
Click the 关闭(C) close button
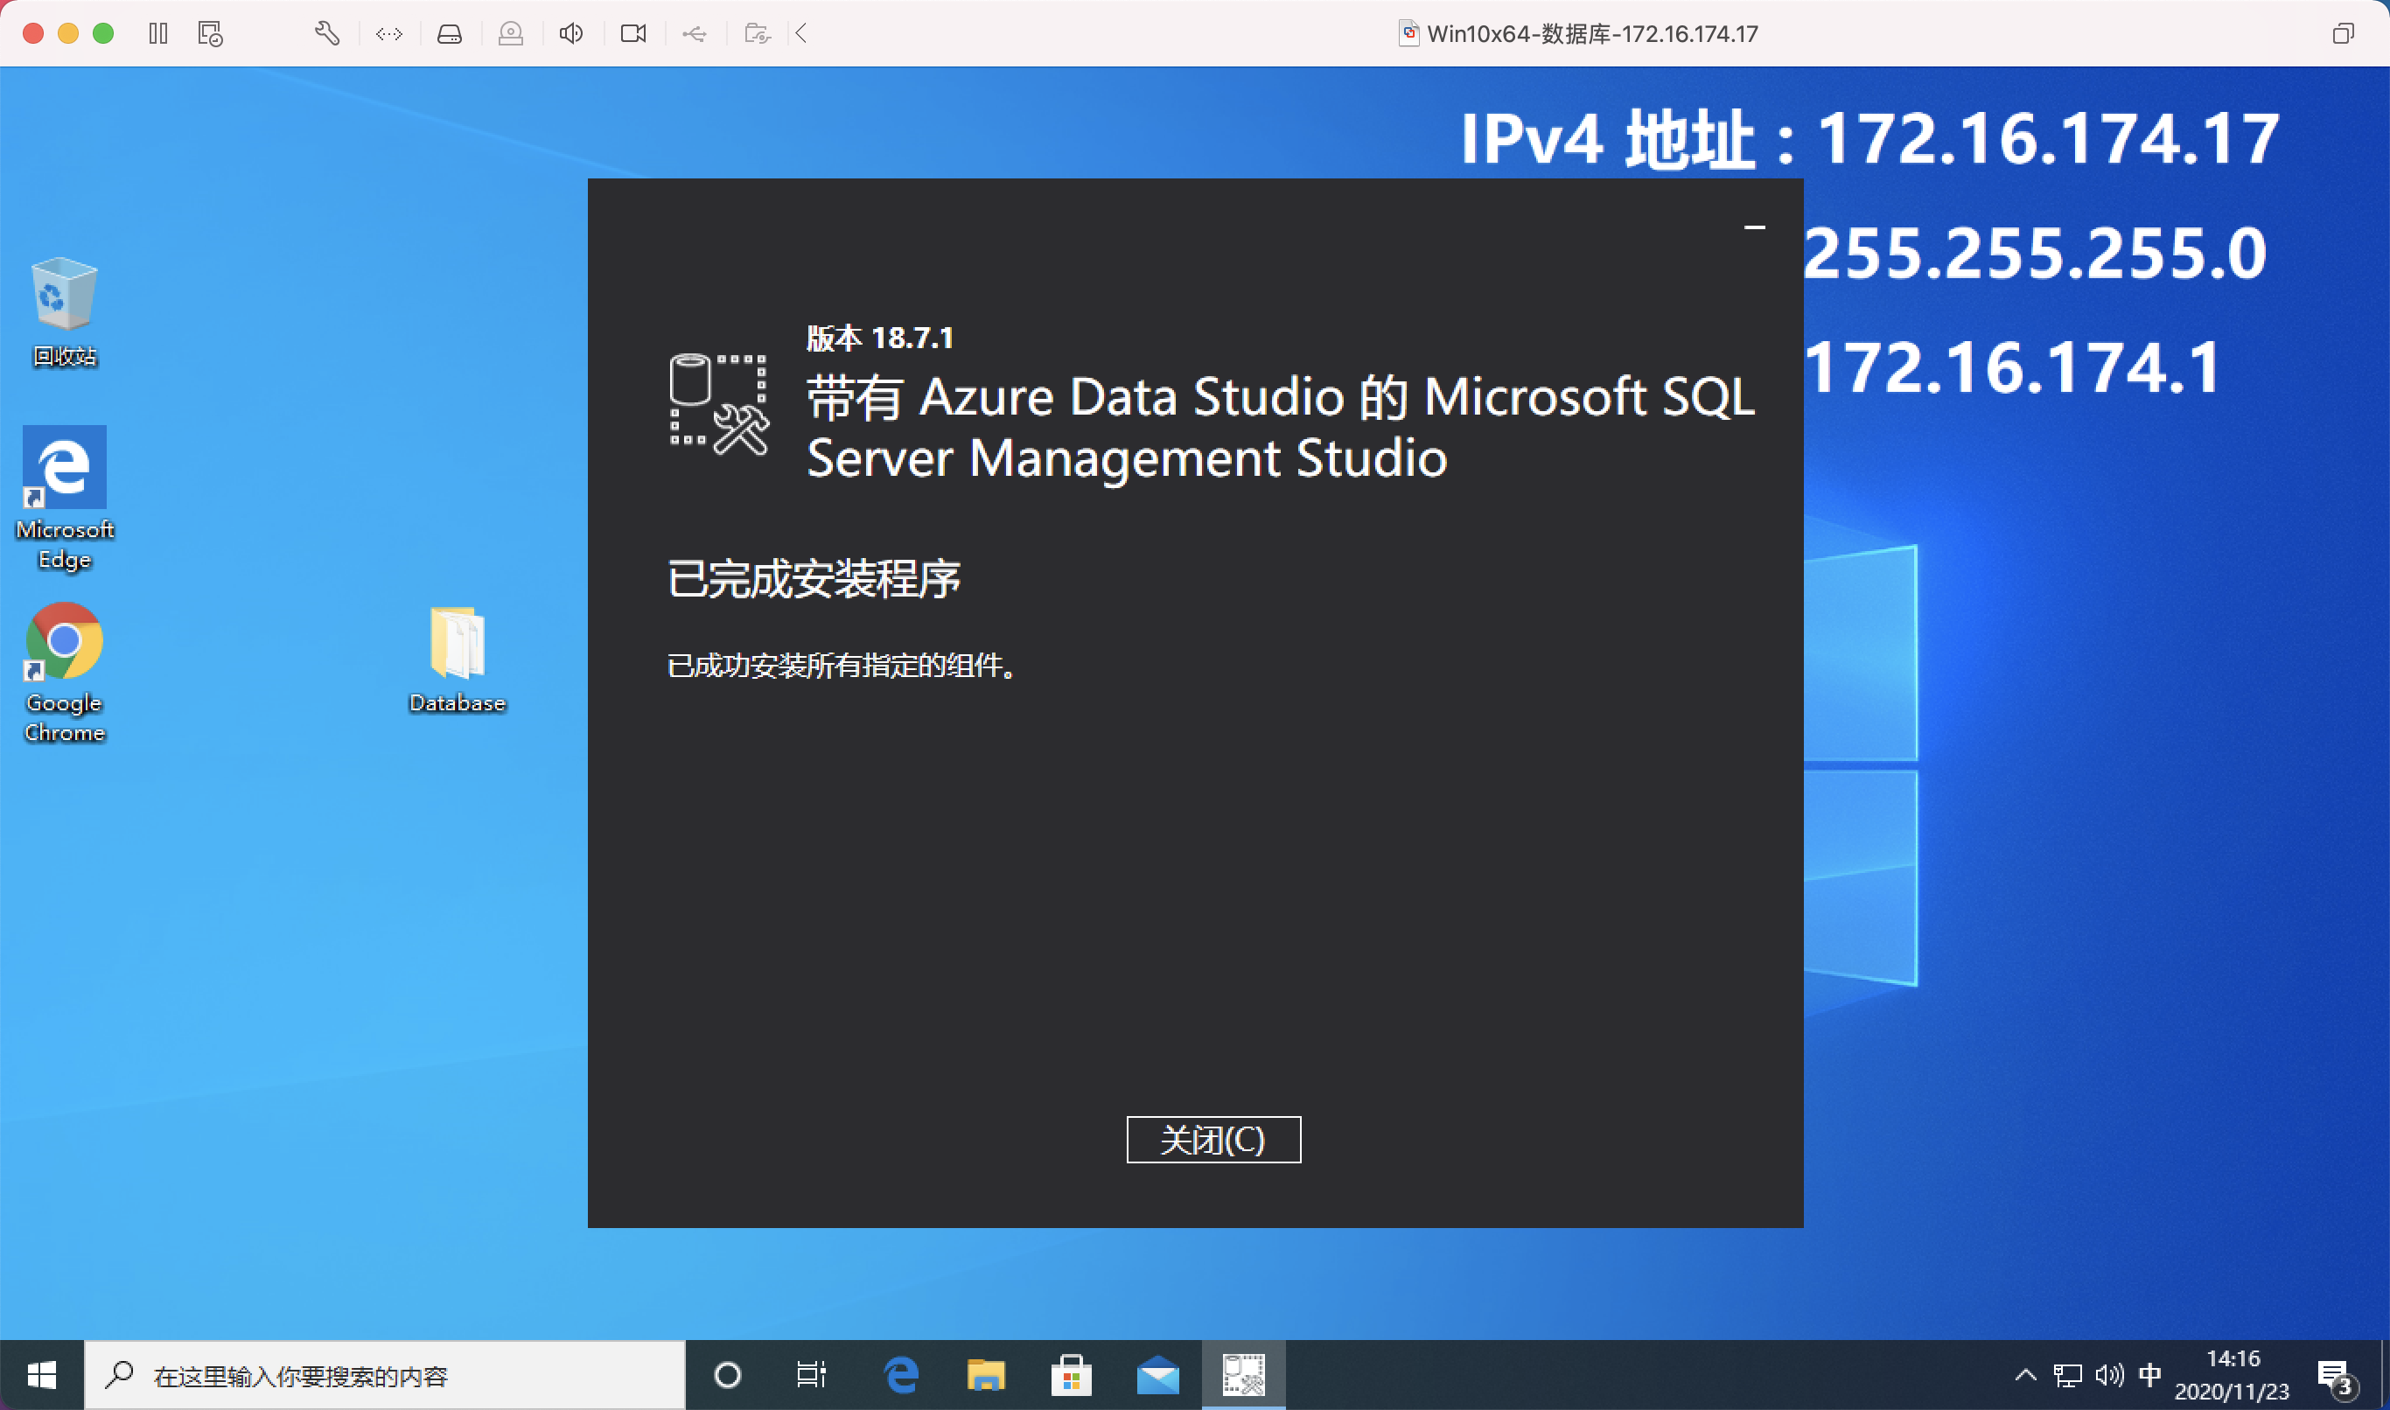pyautogui.click(x=1212, y=1139)
